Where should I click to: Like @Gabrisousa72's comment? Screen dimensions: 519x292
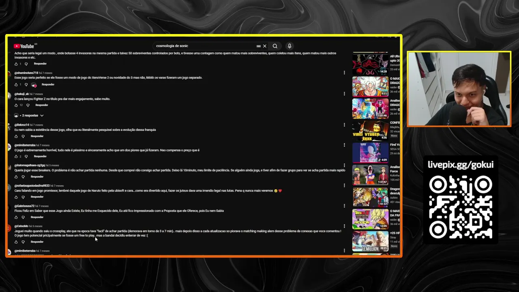tap(16, 217)
